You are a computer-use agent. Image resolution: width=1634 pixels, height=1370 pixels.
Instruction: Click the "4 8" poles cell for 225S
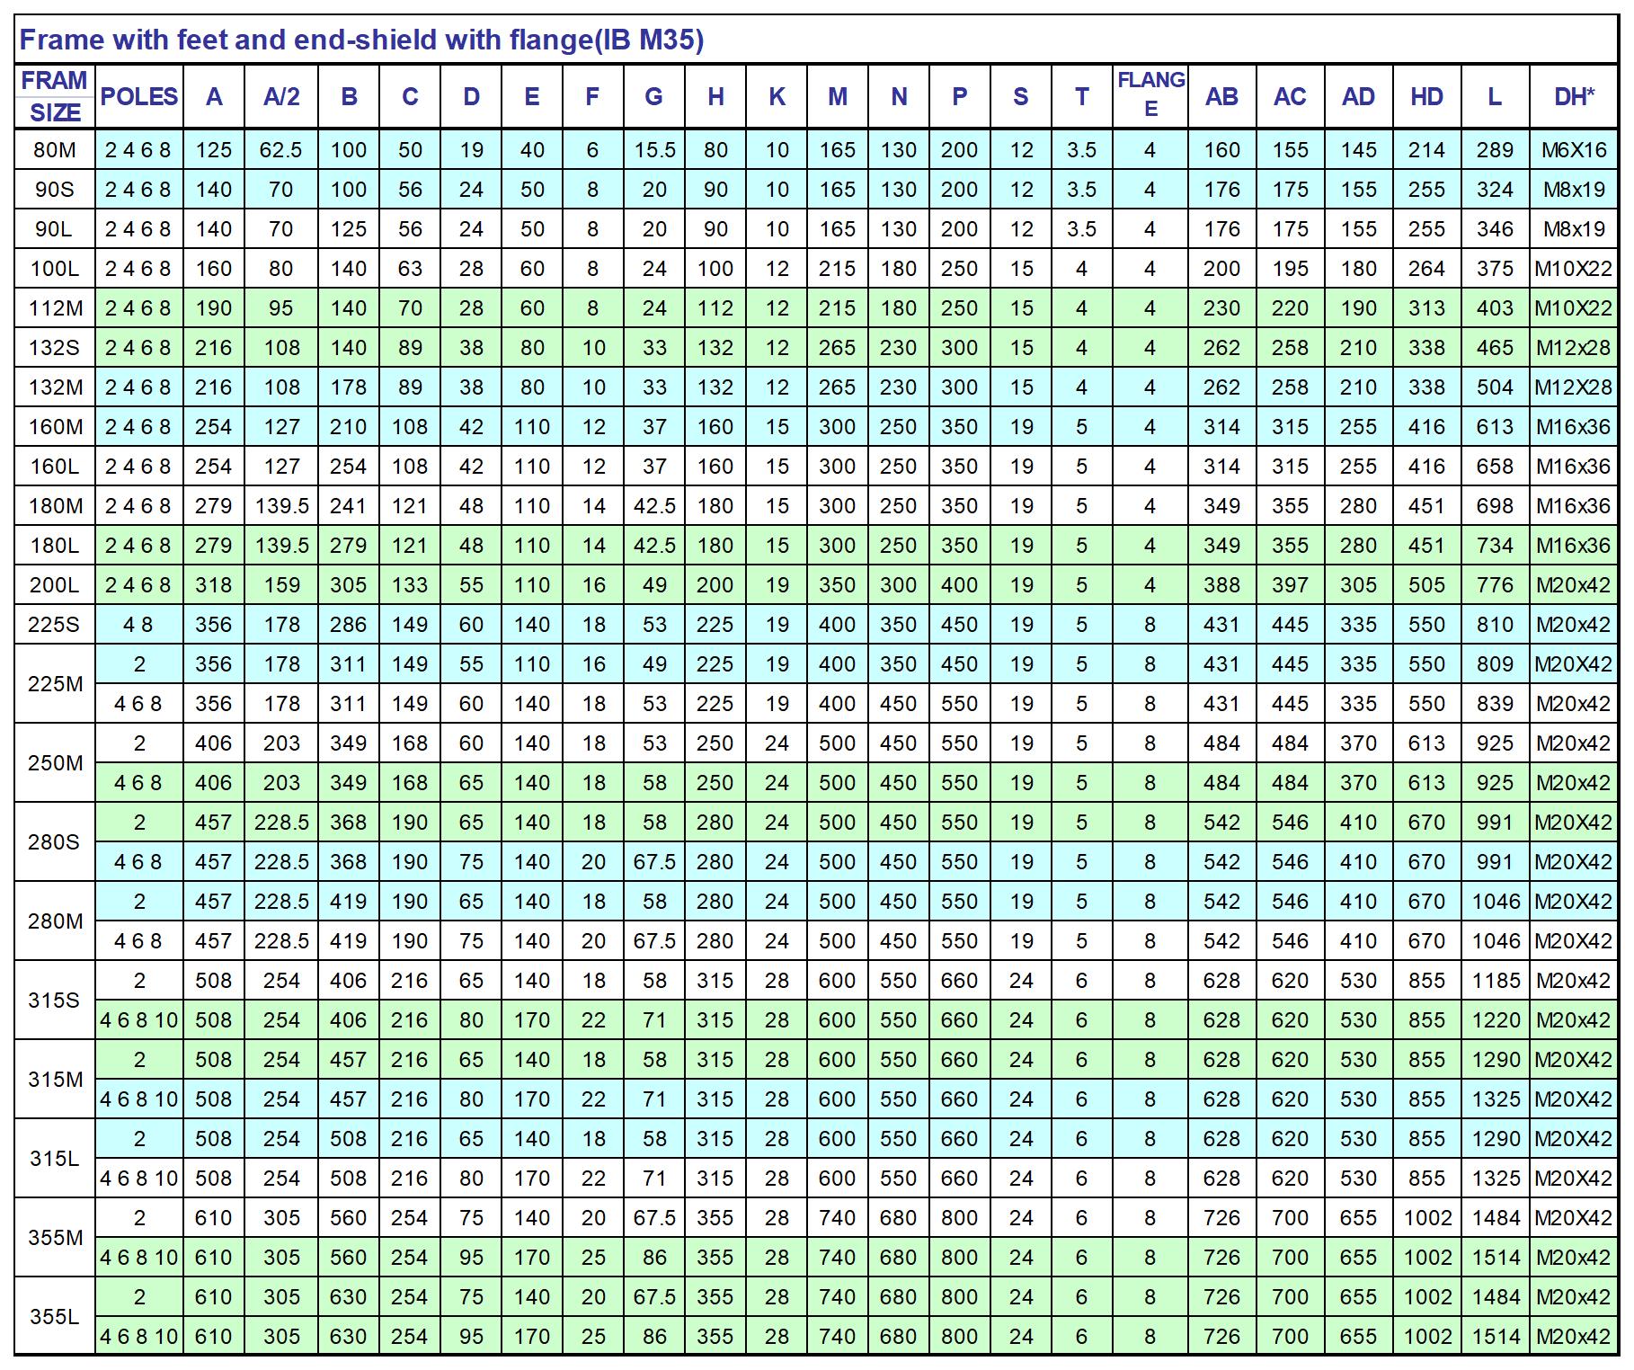tap(139, 625)
